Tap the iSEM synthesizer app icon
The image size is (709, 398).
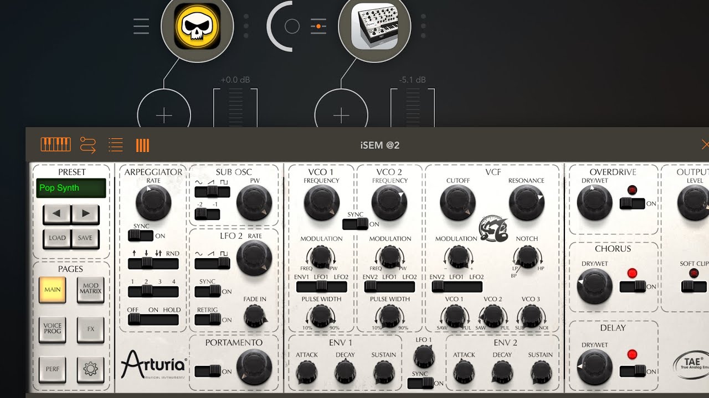pos(374,26)
